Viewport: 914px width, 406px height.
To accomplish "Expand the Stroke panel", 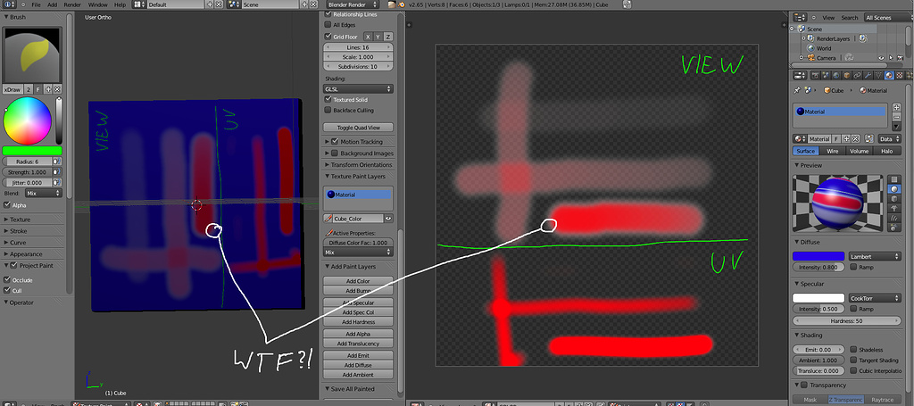I will (x=20, y=231).
